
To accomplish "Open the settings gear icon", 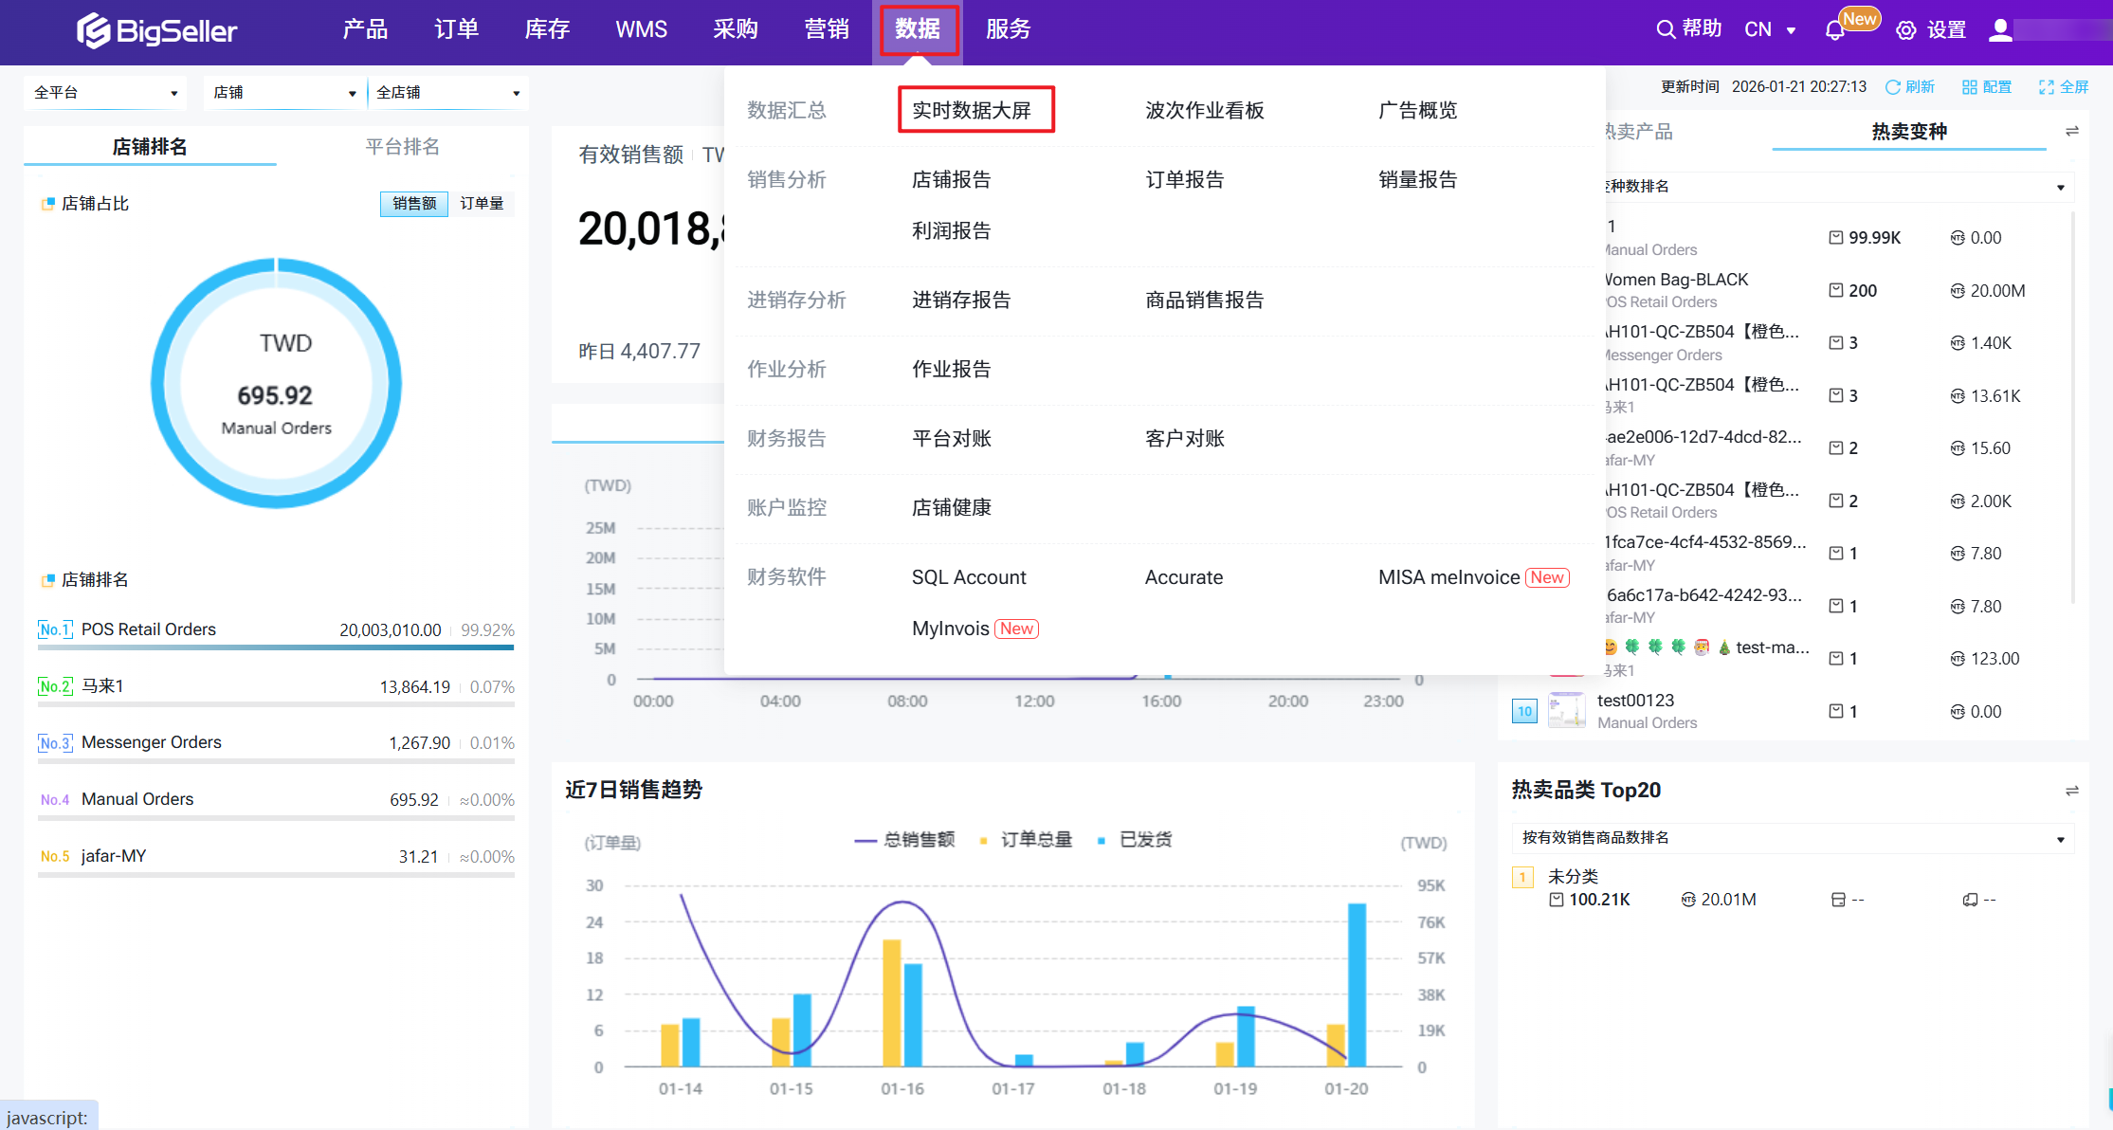I will 1905,30.
